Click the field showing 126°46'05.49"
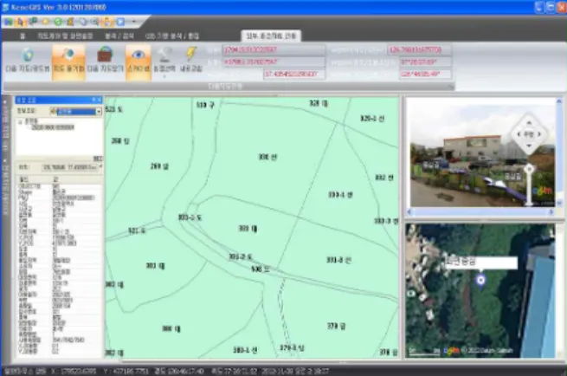This screenshot has height=376, width=567. point(425,75)
